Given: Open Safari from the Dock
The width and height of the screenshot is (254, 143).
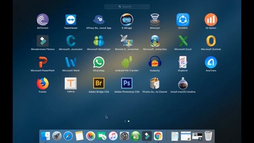Looking at the screenshot, I should click(x=68, y=136).
